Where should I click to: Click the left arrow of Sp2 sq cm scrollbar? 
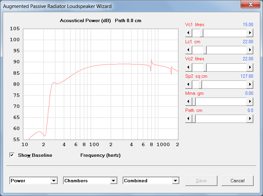click(x=189, y=84)
